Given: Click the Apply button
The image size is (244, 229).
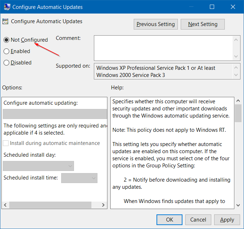Looking at the screenshot, I should click(x=227, y=220).
